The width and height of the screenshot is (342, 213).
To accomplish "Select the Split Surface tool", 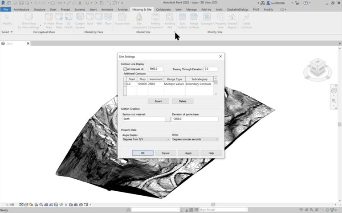I will tap(182, 21).
